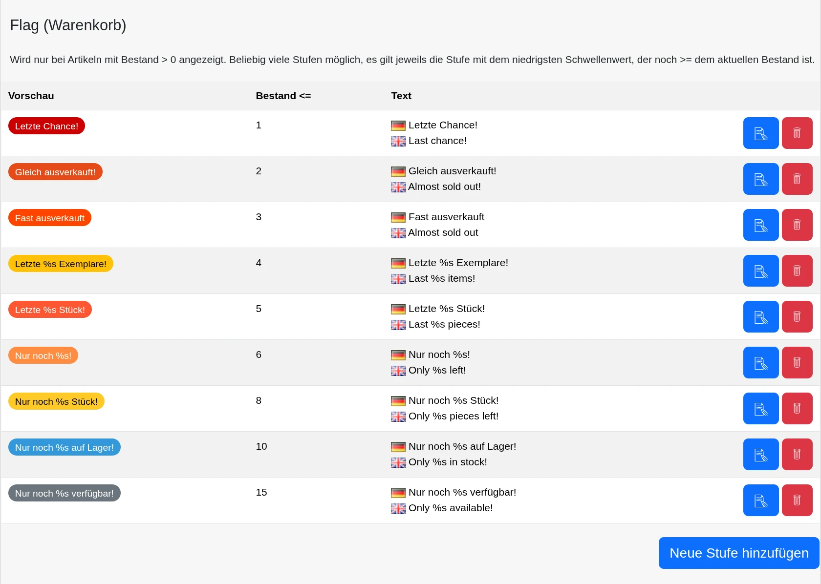Click 'Neue Stufe hinzufügen' button

pos(739,553)
